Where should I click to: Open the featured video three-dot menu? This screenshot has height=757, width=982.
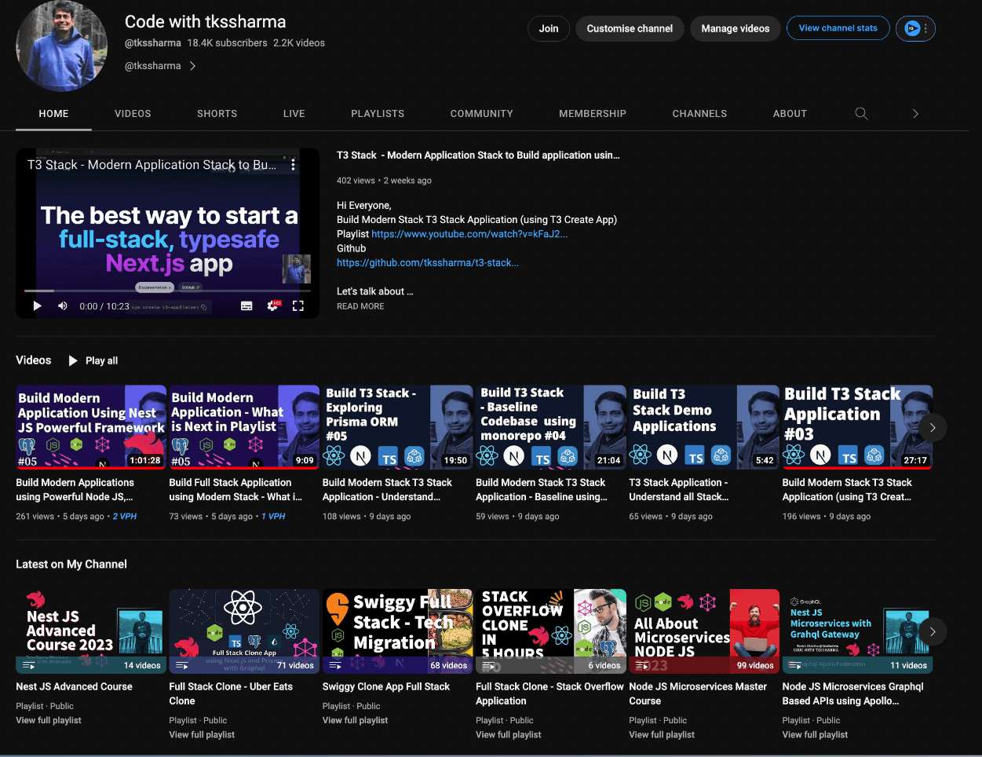coord(293,165)
